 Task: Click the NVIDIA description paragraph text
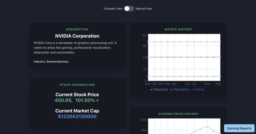click(75, 48)
